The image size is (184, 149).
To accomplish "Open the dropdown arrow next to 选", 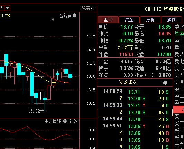I will pos(7,8).
